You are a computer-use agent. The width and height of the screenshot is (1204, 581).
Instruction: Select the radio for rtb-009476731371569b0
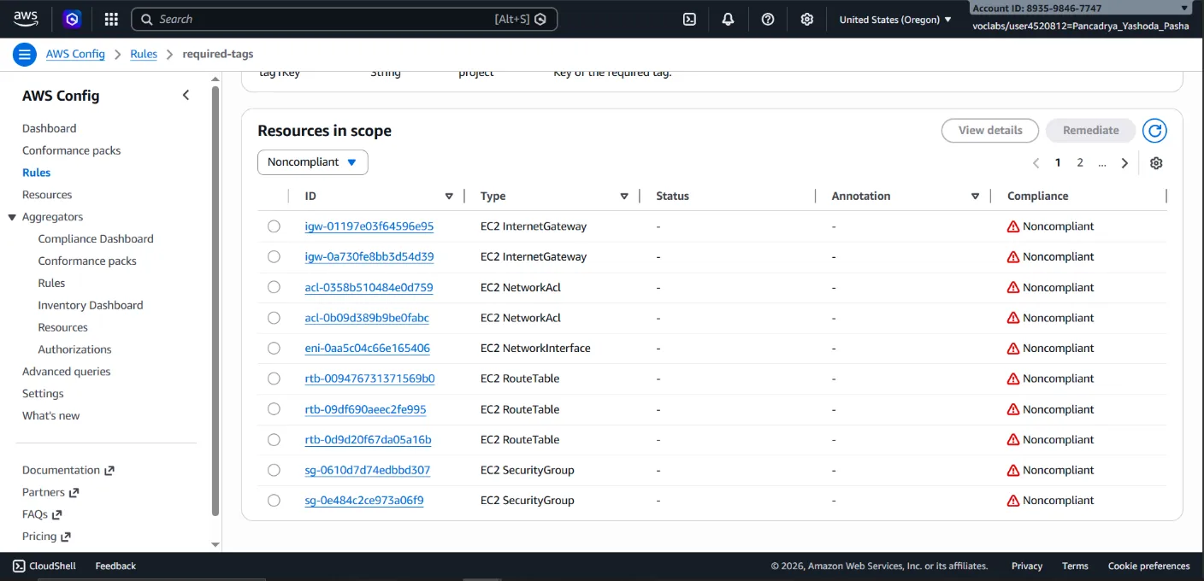pyautogui.click(x=274, y=379)
